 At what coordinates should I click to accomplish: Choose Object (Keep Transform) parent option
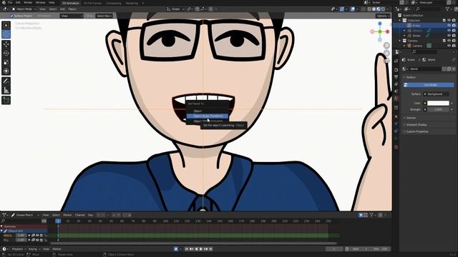coord(208,116)
